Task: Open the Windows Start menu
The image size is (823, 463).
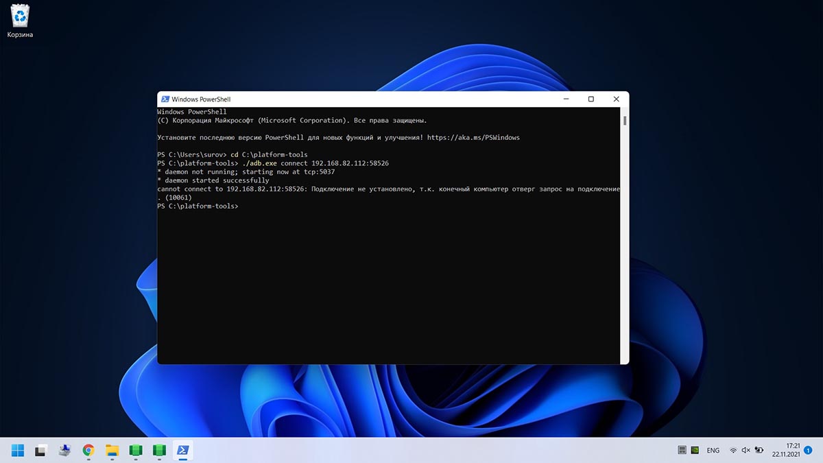Action: coord(18,450)
